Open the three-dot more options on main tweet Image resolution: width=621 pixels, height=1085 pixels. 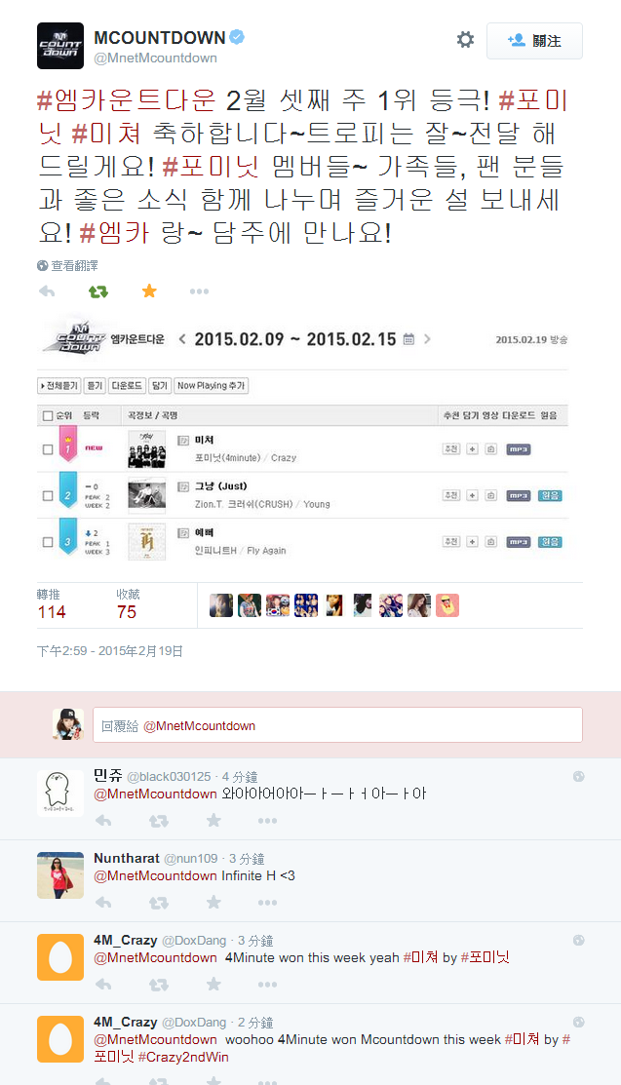(200, 291)
